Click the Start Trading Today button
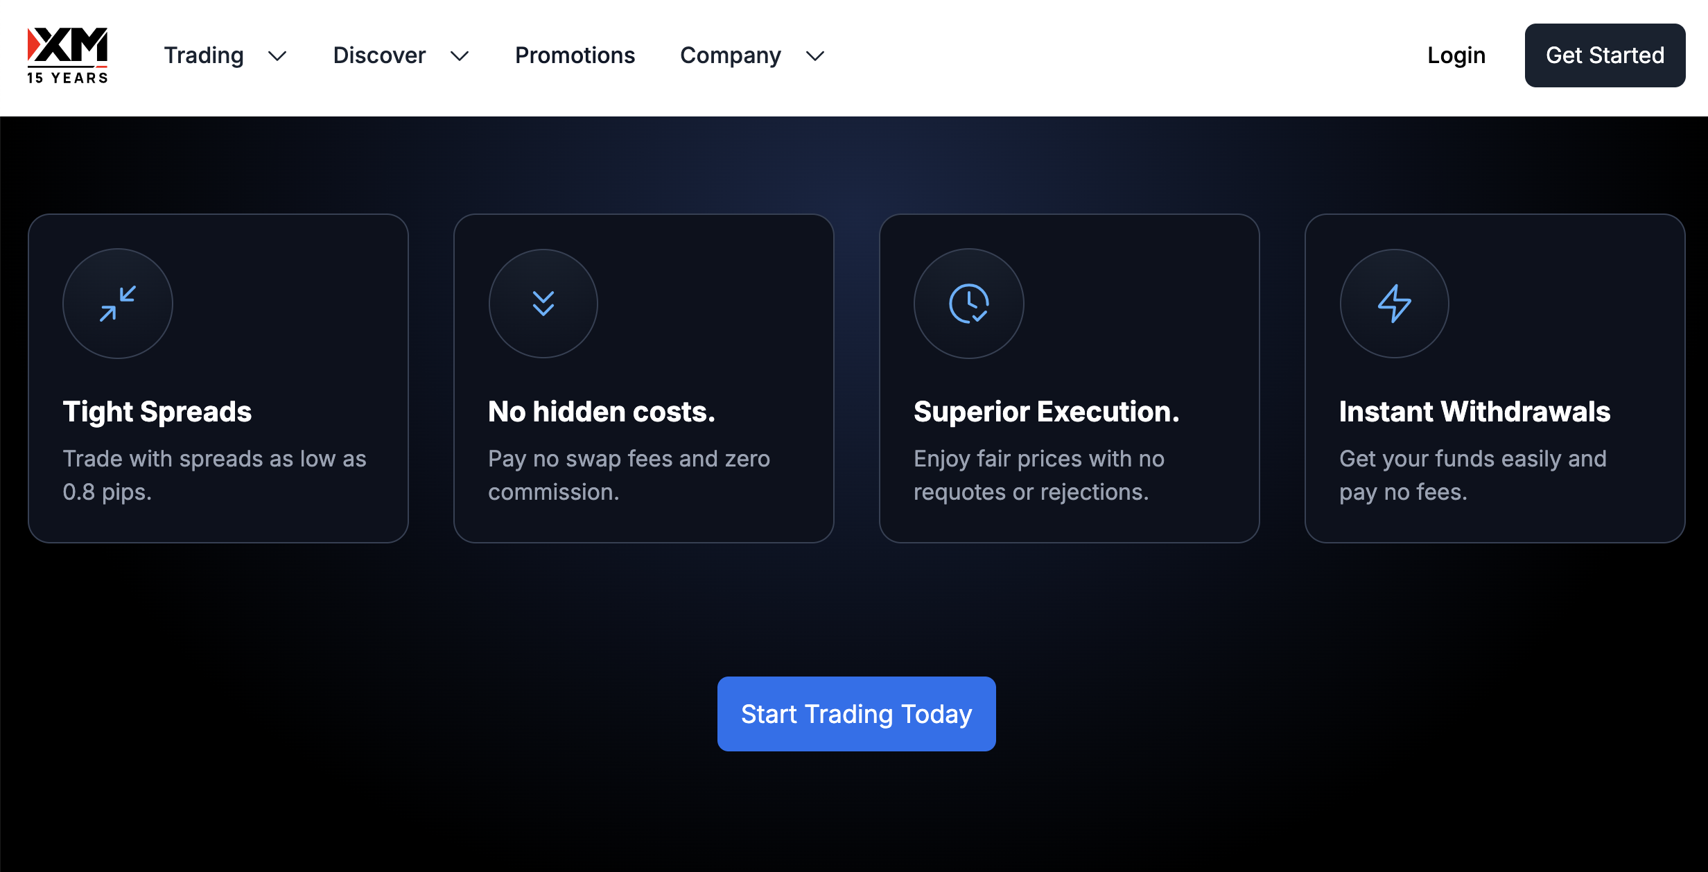The image size is (1708, 872). 856,714
